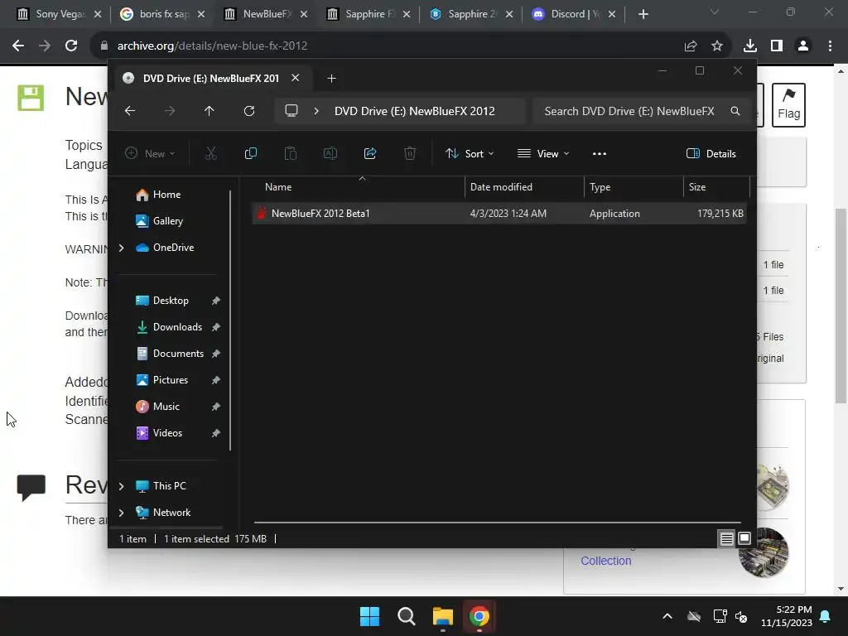Unpin Downloads using its pin icon

pyautogui.click(x=216, y=327)
